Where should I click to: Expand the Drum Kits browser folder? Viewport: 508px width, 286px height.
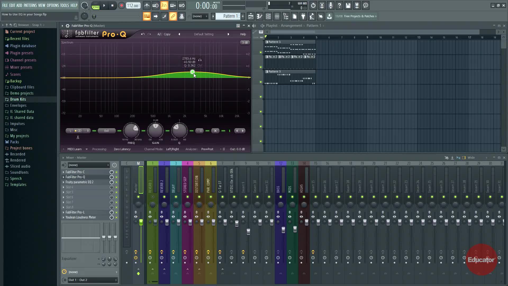tap(18, 99)
